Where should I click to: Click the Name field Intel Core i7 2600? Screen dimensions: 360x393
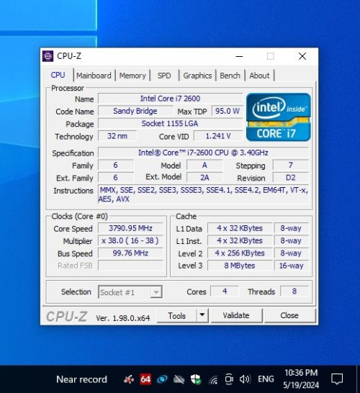170,99
